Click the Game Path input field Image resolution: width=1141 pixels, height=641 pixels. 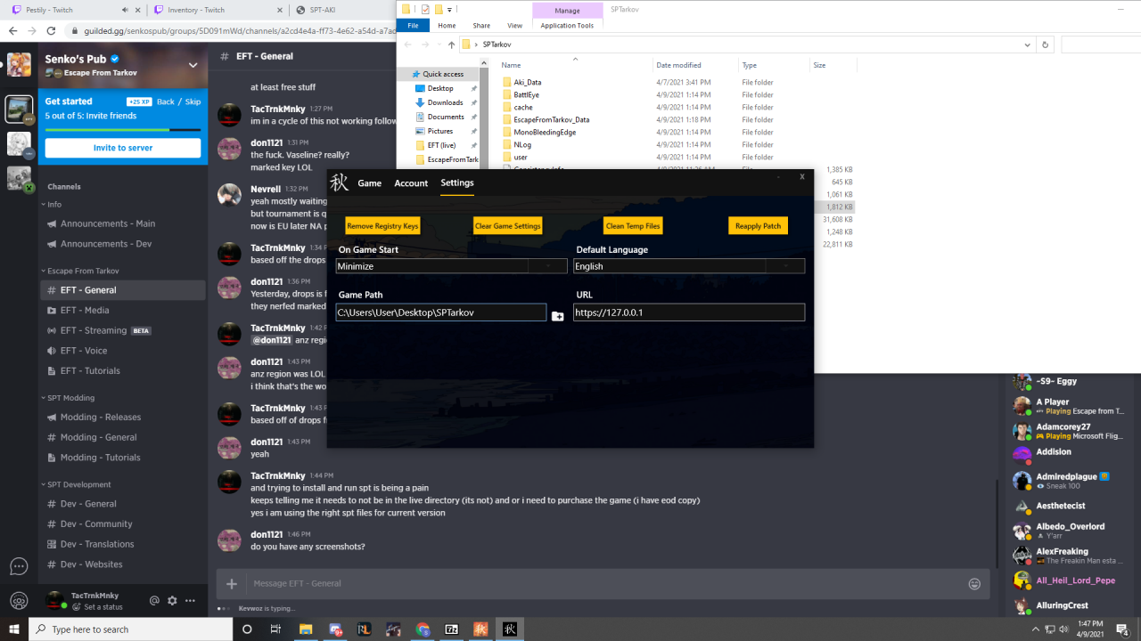[440, 312]
